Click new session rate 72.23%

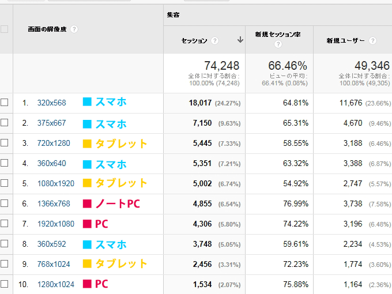(x=296, y=264)
